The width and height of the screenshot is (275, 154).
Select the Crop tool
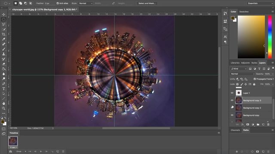4,34
